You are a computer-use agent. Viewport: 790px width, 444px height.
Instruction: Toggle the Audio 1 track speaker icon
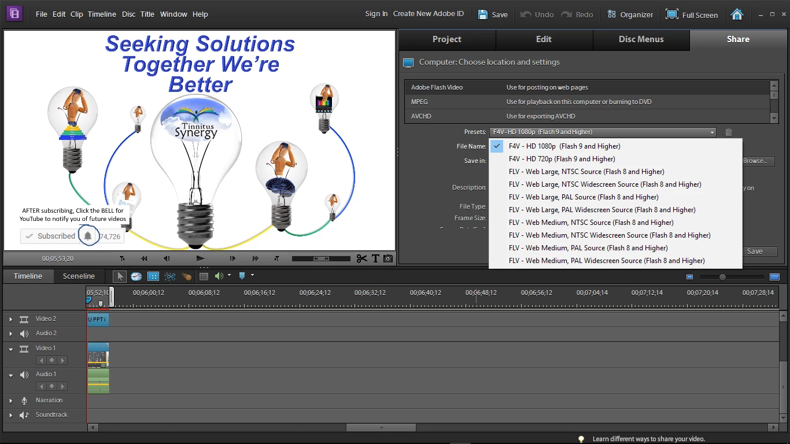[x=24, y=375]
